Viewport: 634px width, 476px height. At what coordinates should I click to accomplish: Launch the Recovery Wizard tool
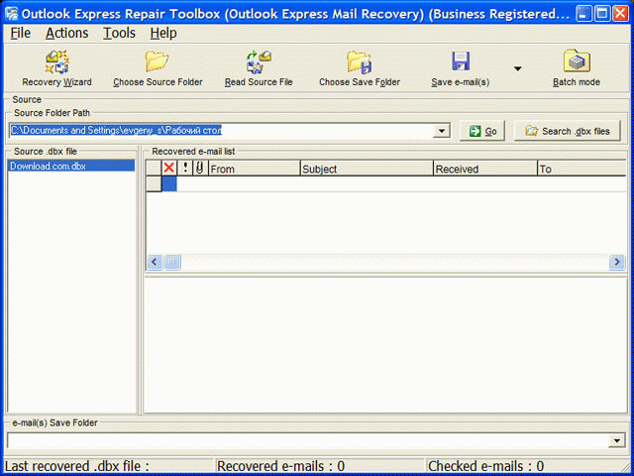57,68
